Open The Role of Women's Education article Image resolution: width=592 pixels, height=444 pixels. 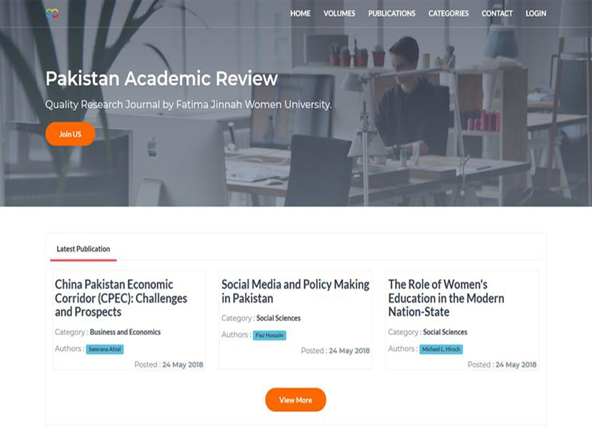click(446, 298)
